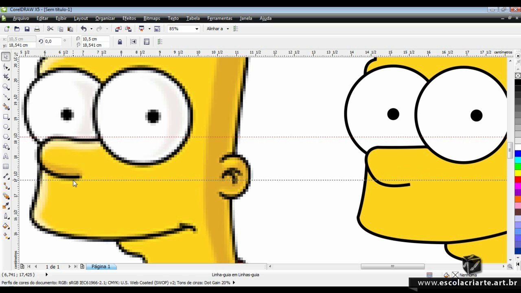Open the Layout menu
Image resolution: width=521 pixels, height=293 pixels.
[x=81, y=18]
